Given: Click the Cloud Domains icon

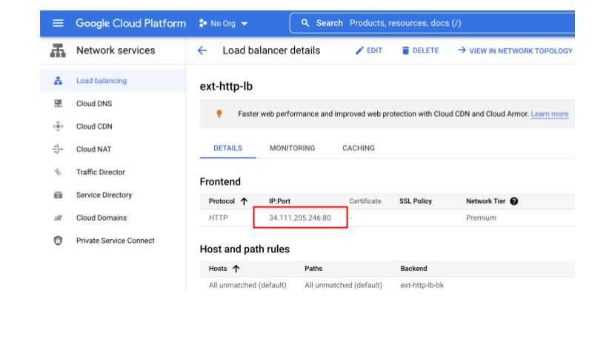Looking at the screenshot, I should pyautogui.click(x=58, y=218).
